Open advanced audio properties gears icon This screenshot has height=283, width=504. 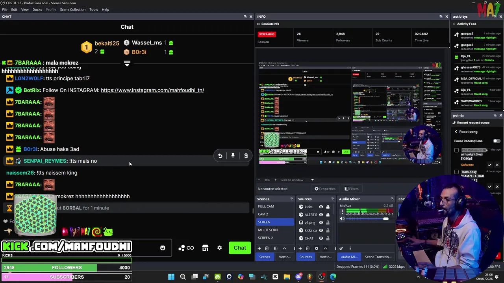point(341,248)
